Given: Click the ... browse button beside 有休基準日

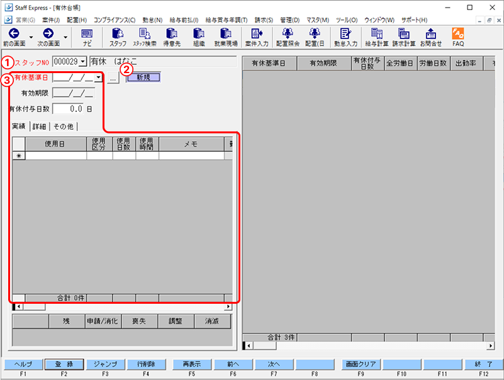Looking at the screenshot, I should (x=113, y=78).
